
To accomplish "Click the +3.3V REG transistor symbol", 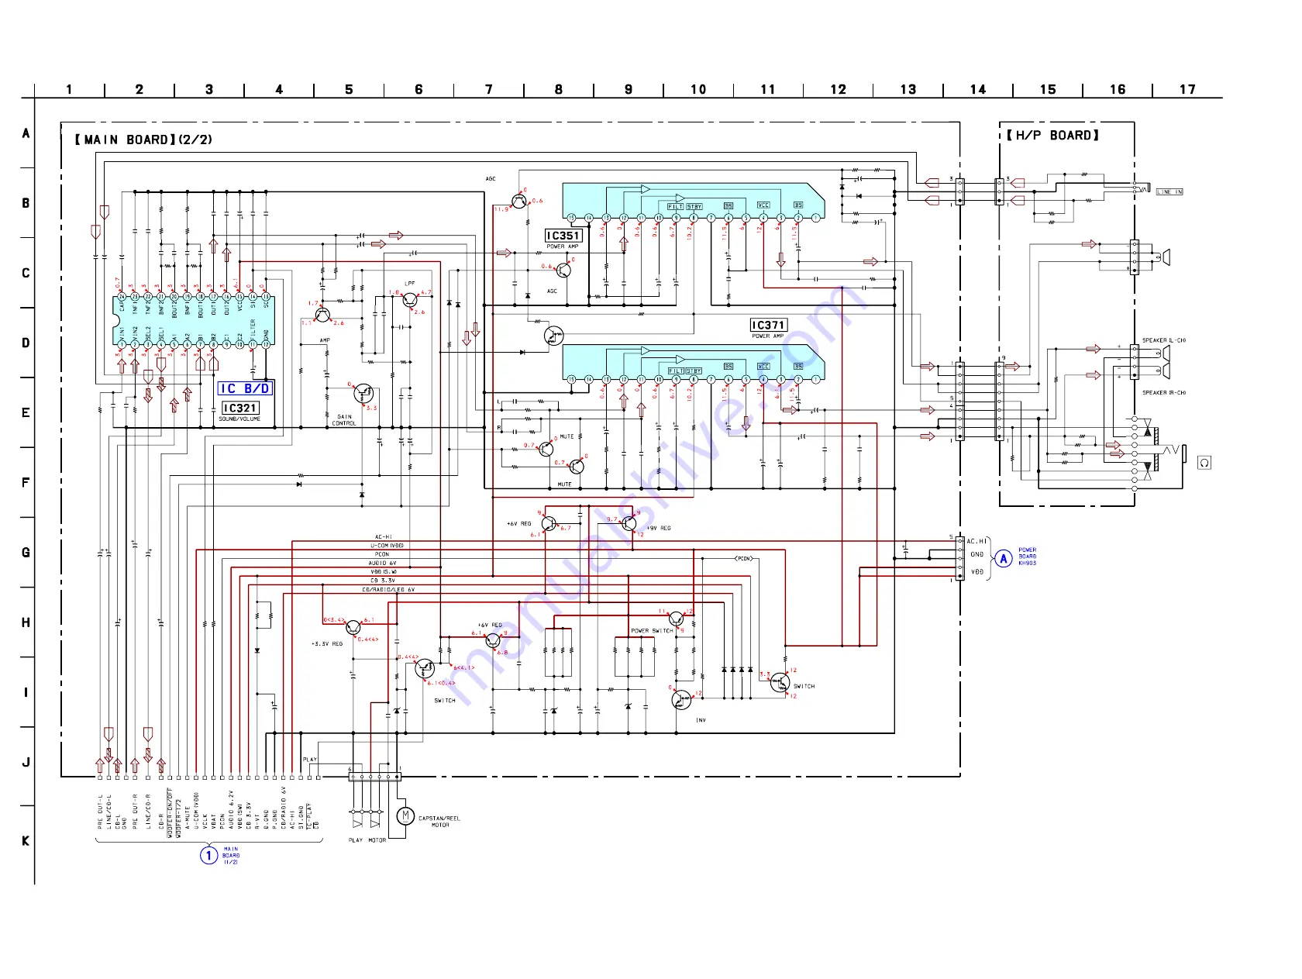I will tap(353, 628).
